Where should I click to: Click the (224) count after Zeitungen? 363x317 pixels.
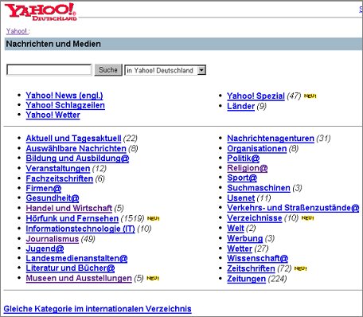point(277,279)
